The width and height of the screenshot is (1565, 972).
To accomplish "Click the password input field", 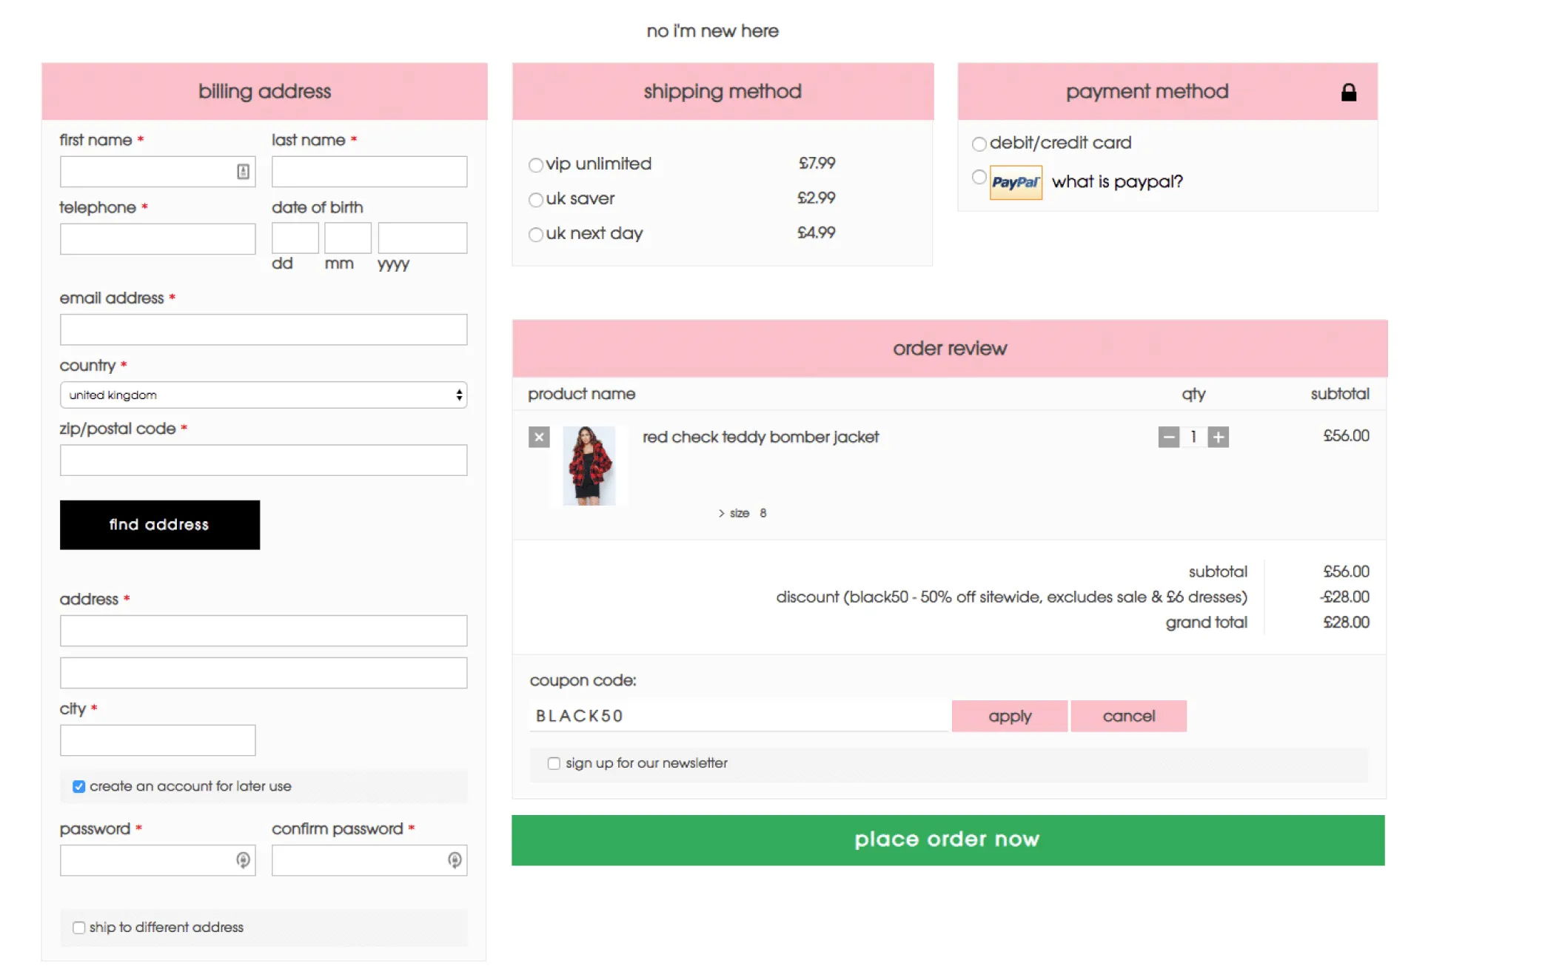I will (158, 860).
